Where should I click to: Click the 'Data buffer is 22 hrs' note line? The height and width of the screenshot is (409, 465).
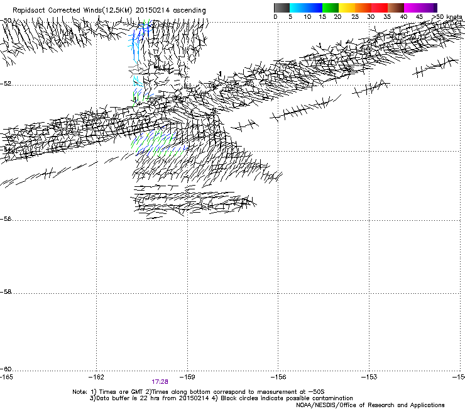pos(221,398)
